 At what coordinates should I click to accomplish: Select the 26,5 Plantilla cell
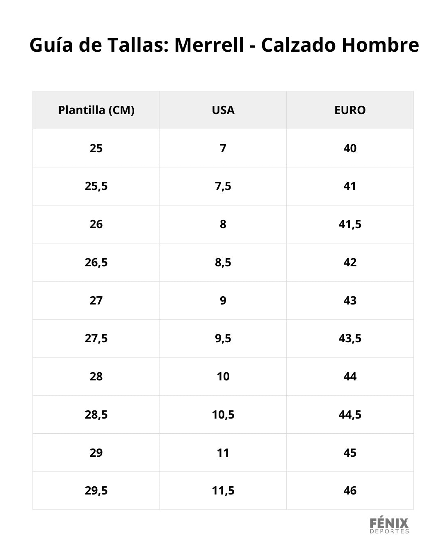[x=96, y=262]
